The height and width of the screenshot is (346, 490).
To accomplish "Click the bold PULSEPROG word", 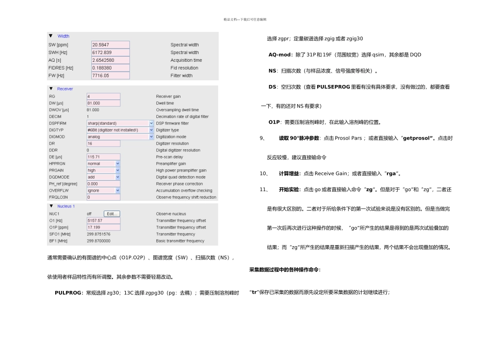I will [333, 86].
